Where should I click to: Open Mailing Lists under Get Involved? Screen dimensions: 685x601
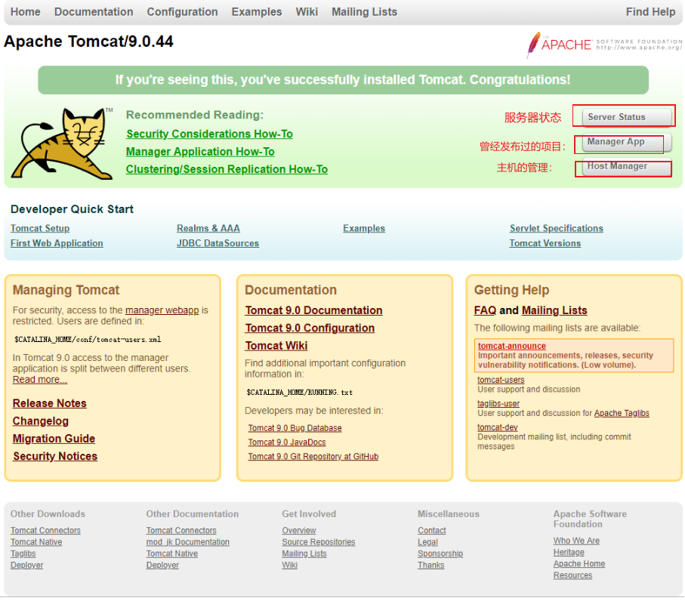pos(304,553)
